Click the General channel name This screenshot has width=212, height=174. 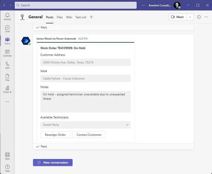coord(35,17)
